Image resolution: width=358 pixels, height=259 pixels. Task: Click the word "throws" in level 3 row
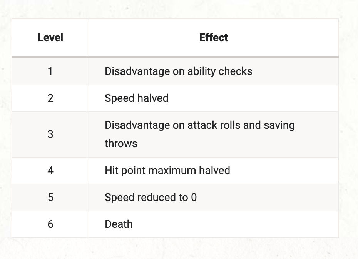click(x=121, y=144)
